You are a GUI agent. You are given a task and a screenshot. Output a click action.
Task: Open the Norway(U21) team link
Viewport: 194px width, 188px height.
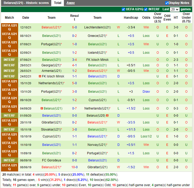[96, 145]
